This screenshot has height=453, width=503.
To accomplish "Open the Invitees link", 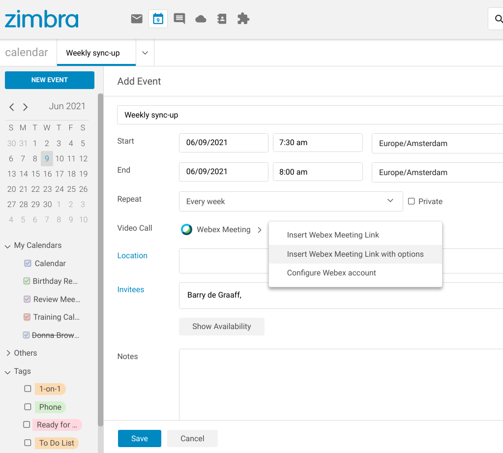I will pos(131,289).
